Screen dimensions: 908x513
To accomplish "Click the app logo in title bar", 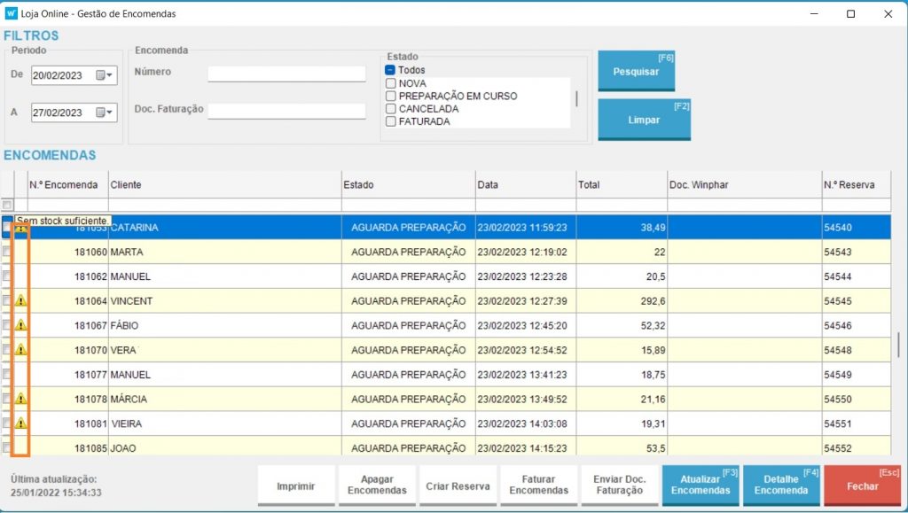I will tap(12, 14).
